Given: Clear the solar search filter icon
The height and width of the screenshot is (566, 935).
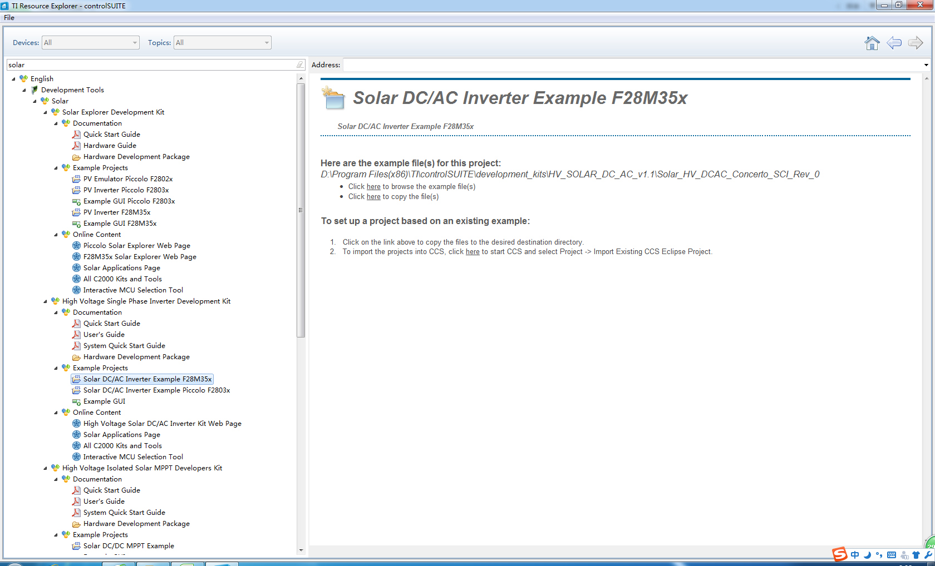Looking at the screenshot, I should pos(300,64).
